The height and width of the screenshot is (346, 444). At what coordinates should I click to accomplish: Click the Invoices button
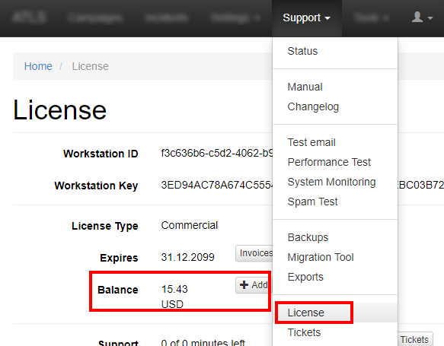[x=254, y=253]
